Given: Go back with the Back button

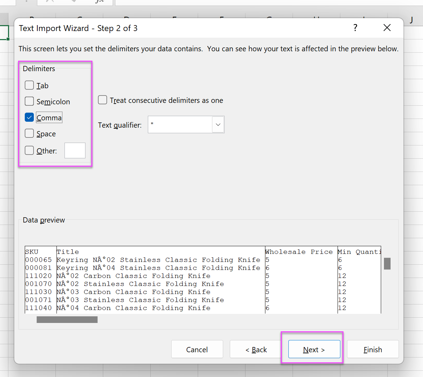Looking at the screenshot, I should 256,349.
